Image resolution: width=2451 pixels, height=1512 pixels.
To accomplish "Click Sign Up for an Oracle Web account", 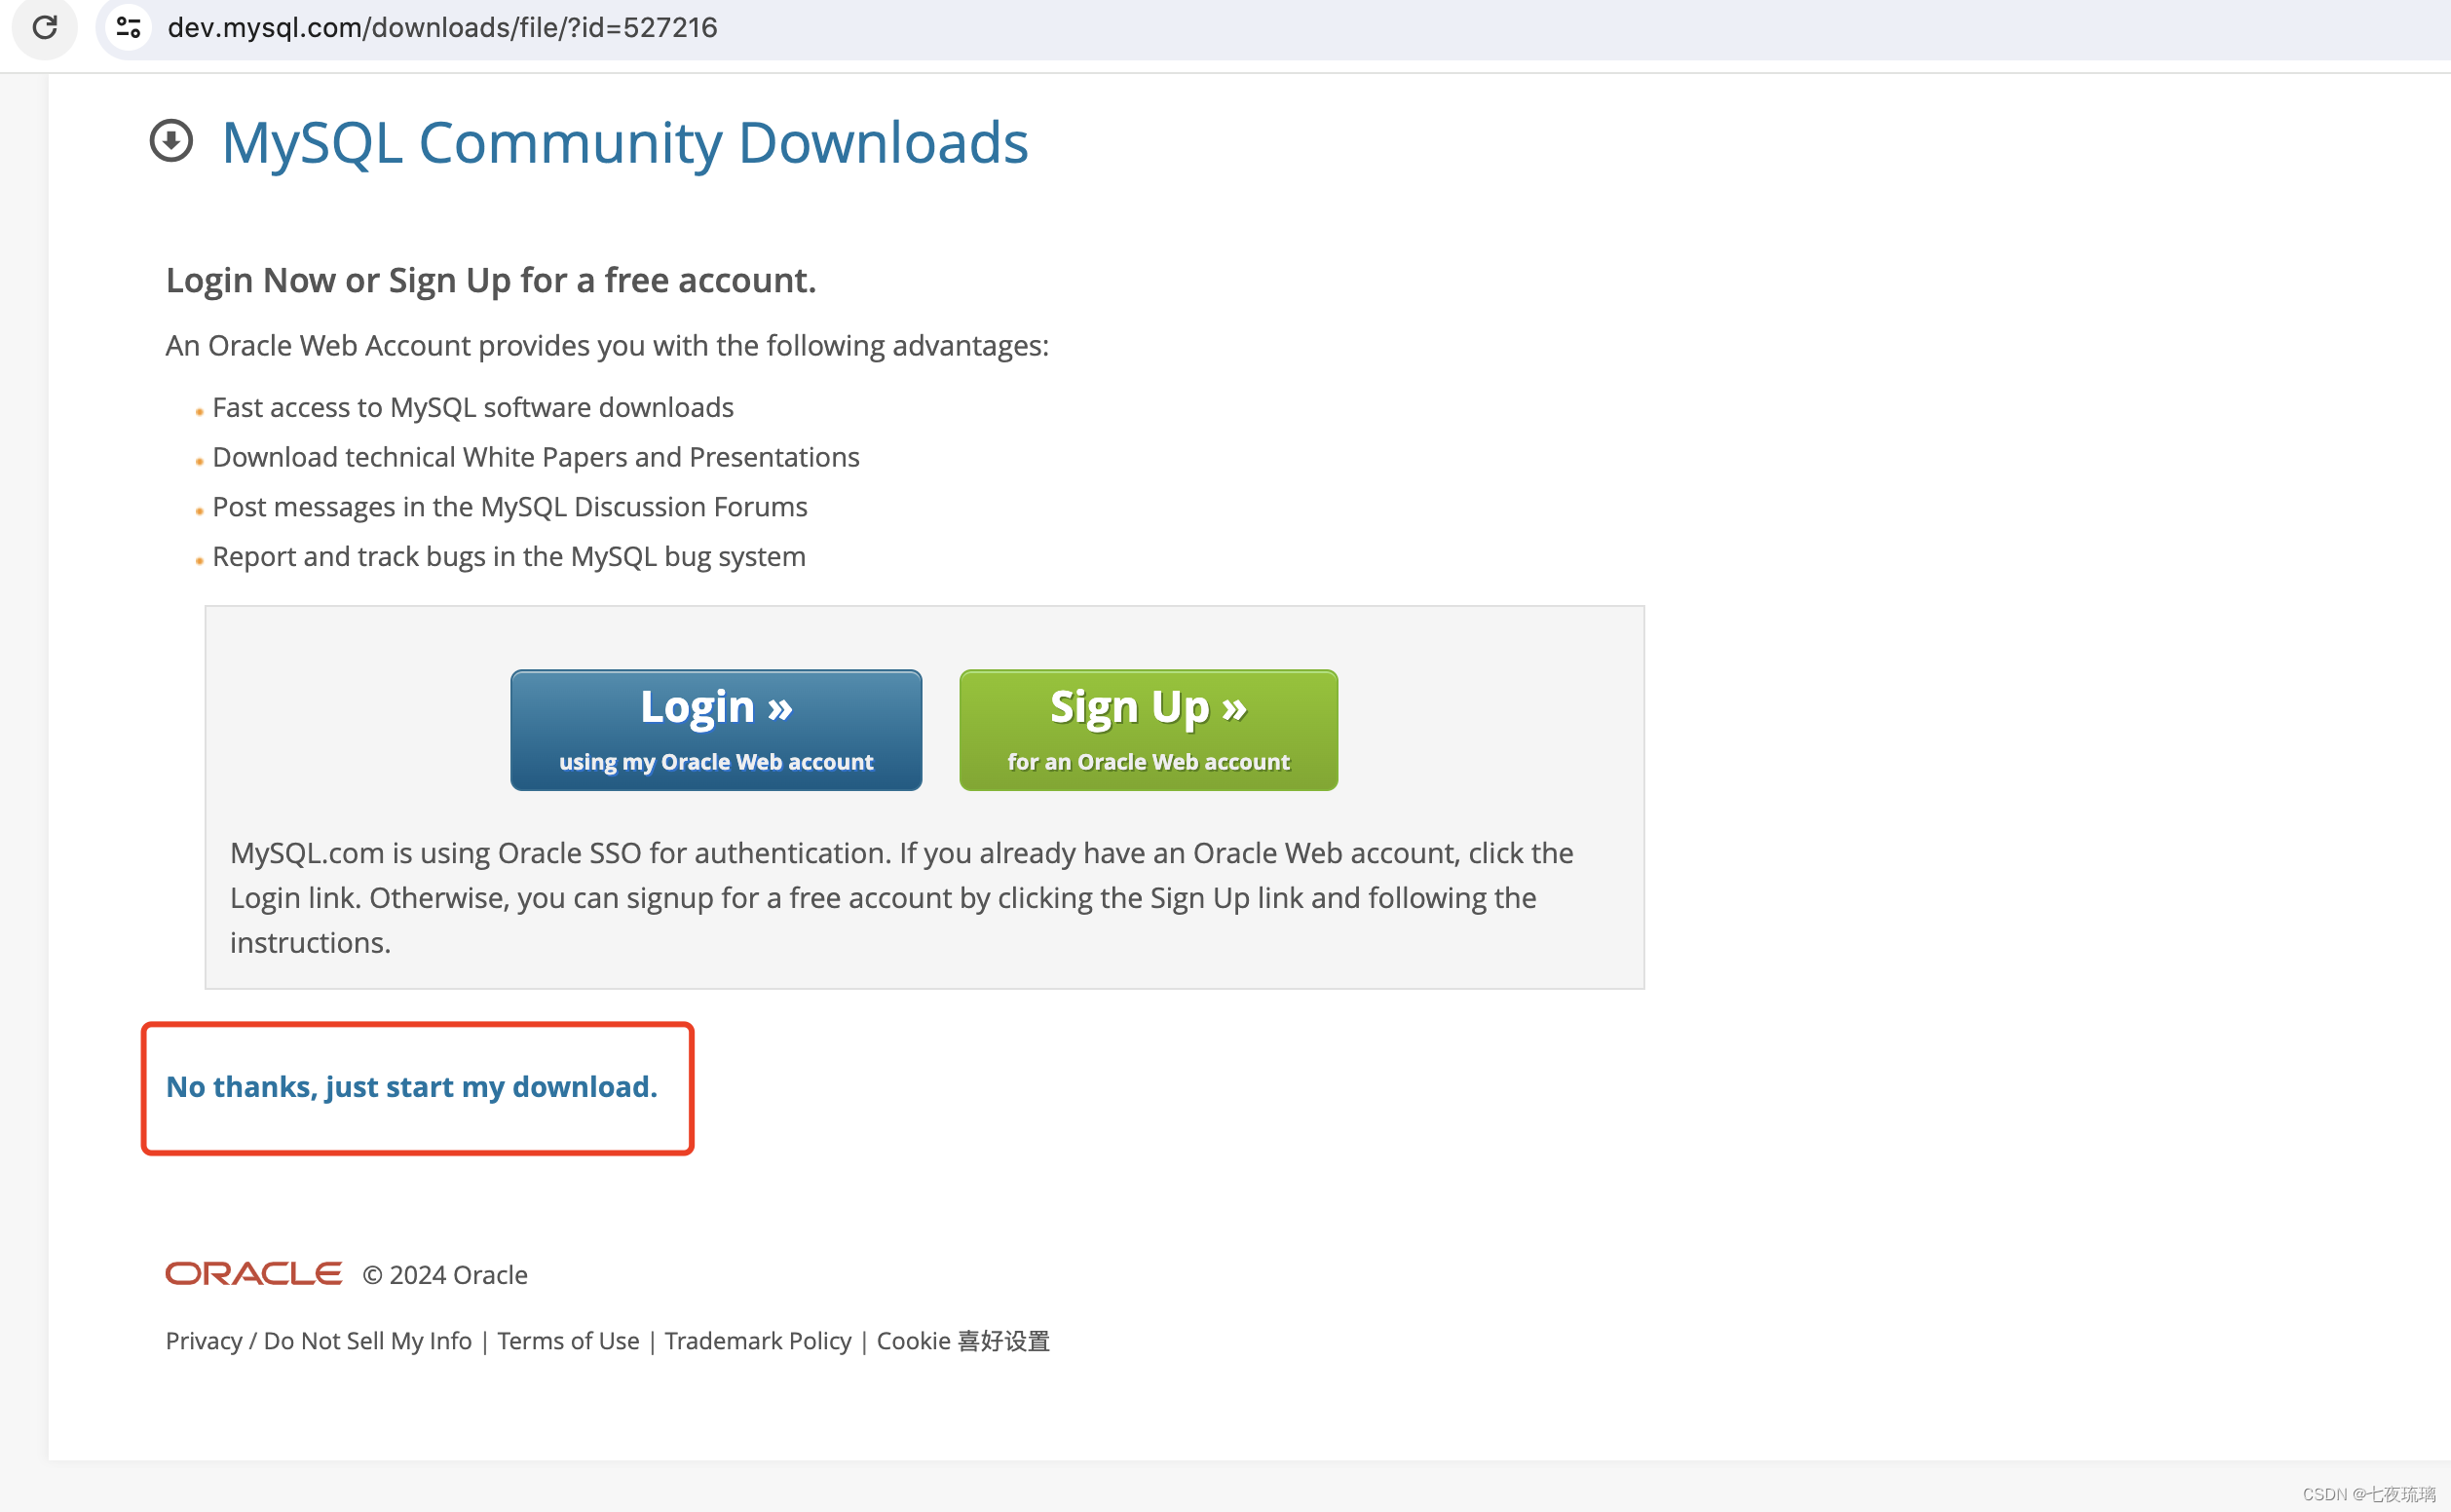I will coord(1148,730).
